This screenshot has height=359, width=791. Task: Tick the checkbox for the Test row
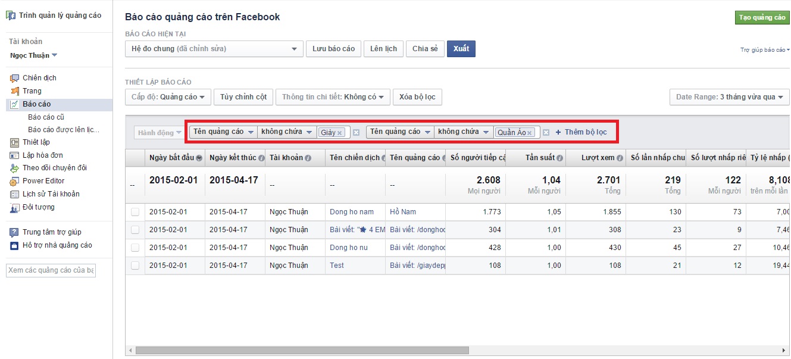[135, 266]
